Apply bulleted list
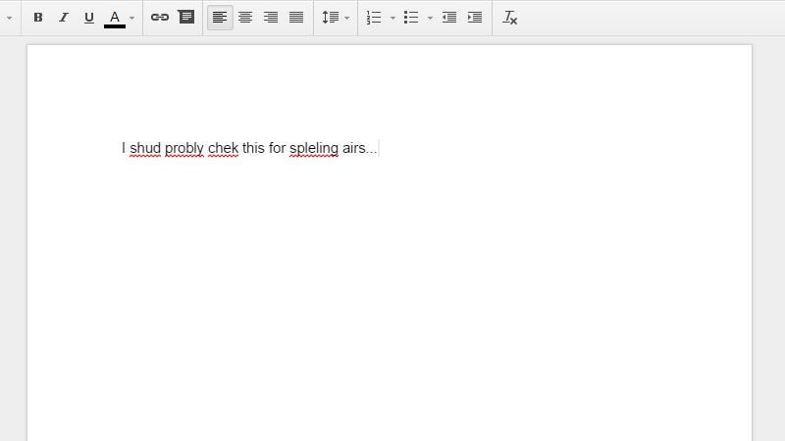This screenshot has width=785, height=441. (411, 18)
